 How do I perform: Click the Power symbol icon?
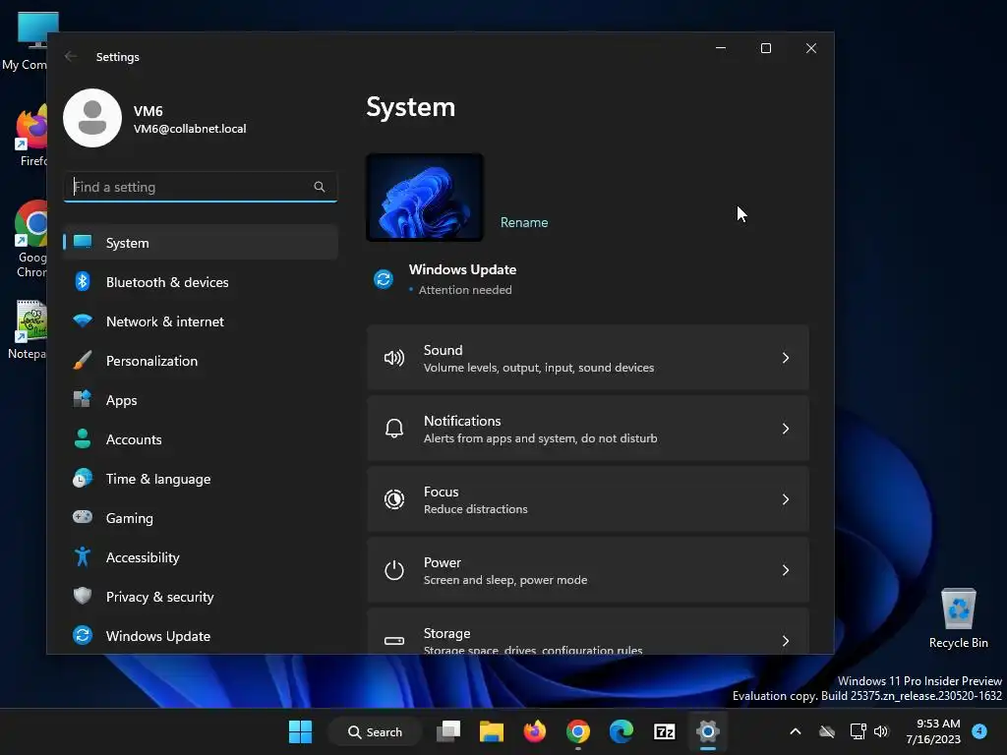[393, 570]
